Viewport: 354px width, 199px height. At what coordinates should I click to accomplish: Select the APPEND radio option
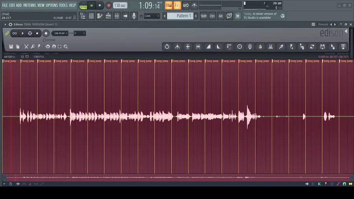(44, 40)
